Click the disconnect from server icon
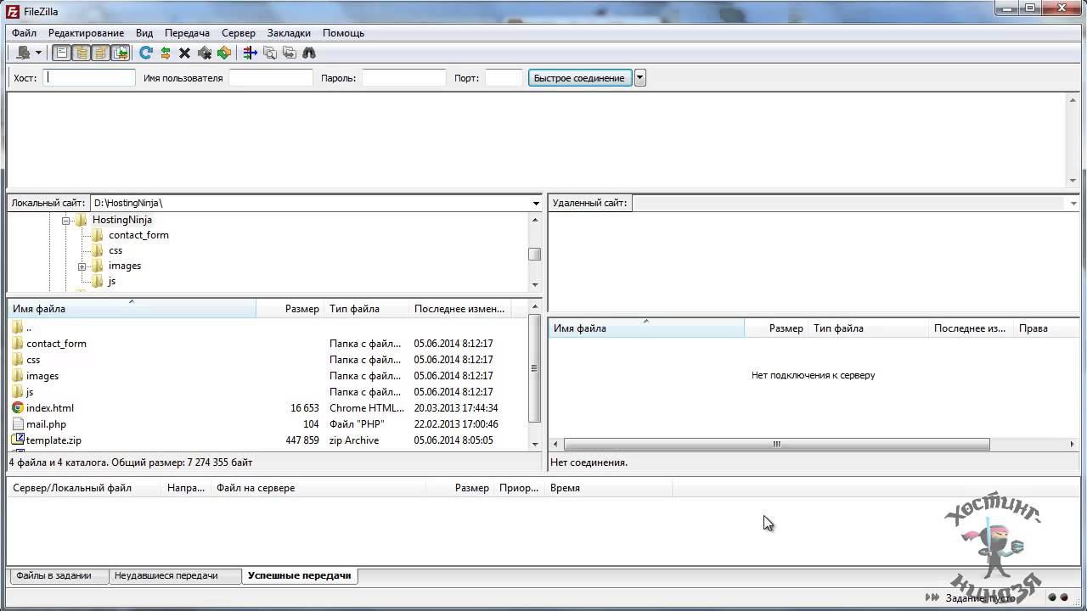The width and height of the screenshot is (1087, 611). click(205, 53)
